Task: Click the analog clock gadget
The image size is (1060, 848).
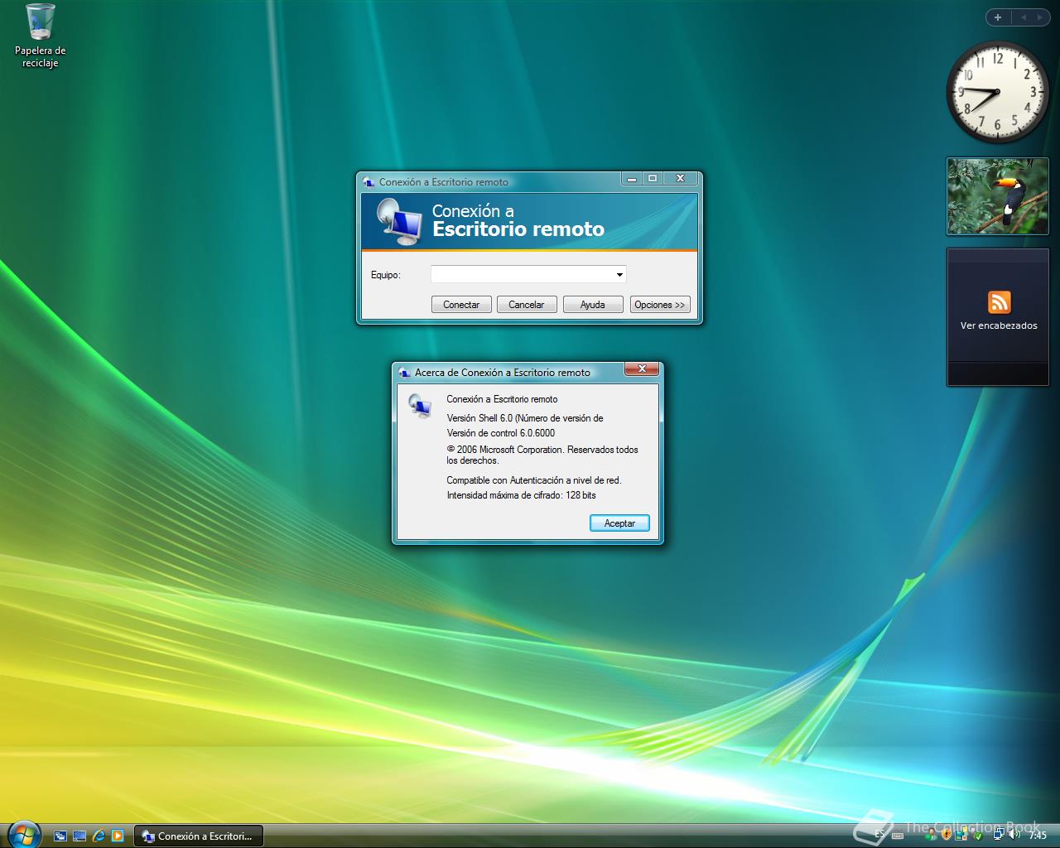Action: pyautogui.click(x=997, y=92)
